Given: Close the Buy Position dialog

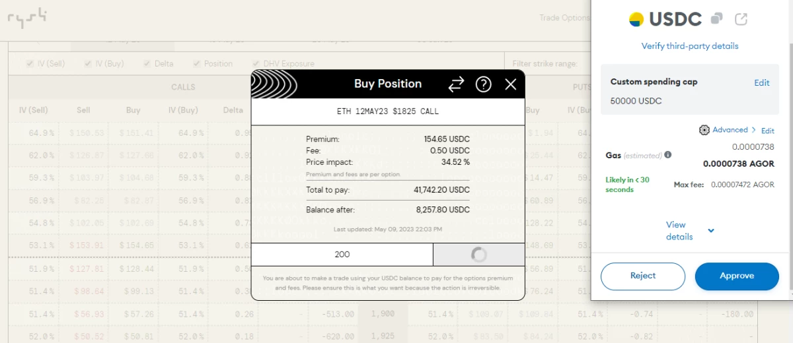Looking at the screenshot, I should tap(510, 84).
